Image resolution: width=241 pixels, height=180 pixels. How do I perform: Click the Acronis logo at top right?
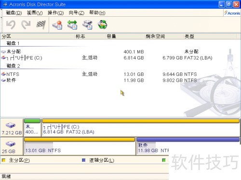tap(232, 13)
